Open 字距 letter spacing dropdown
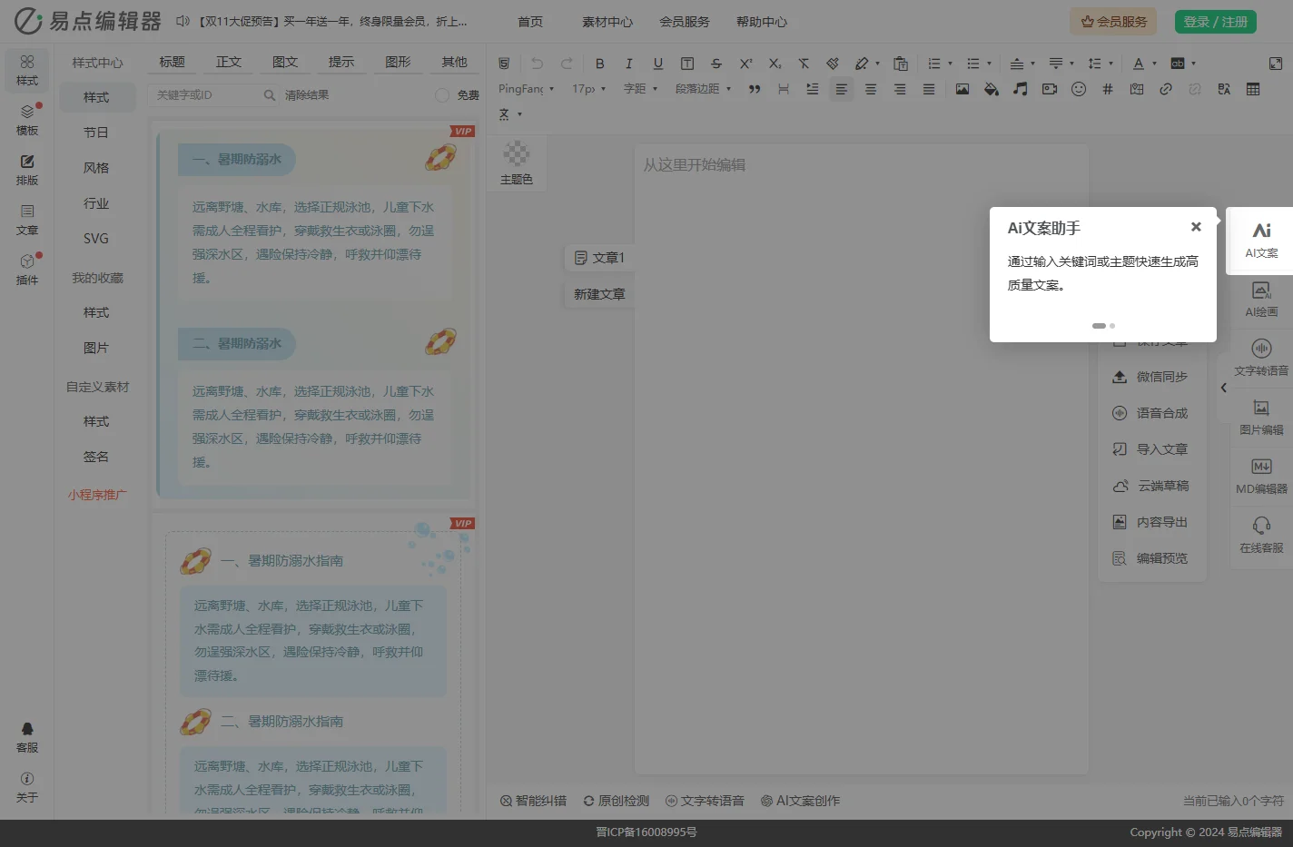 point(640,89)
